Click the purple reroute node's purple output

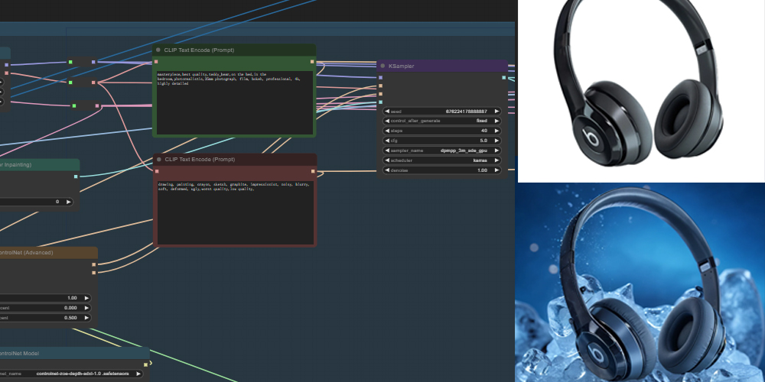tap(93, 62)
